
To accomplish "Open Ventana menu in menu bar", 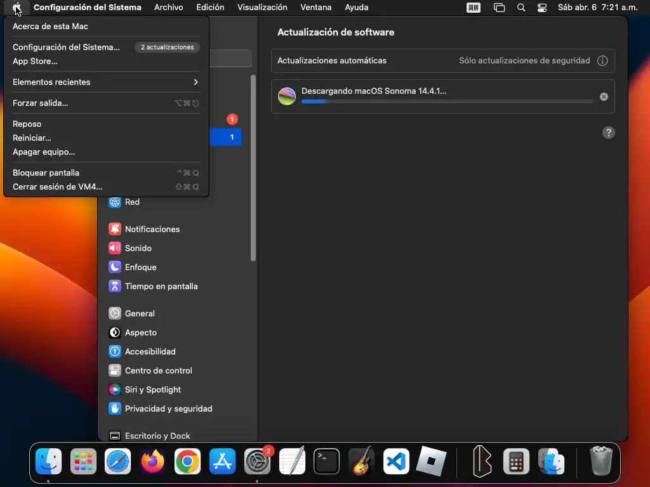I will [316, 8].
